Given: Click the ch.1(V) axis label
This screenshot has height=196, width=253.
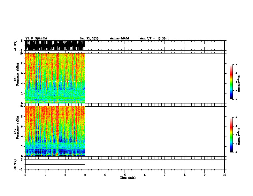Looking at the screenshot, I should 15,45.
